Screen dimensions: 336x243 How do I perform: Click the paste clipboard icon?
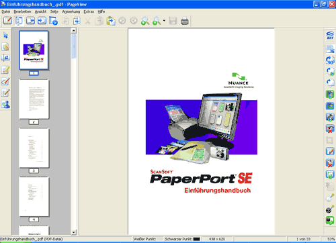111,21
